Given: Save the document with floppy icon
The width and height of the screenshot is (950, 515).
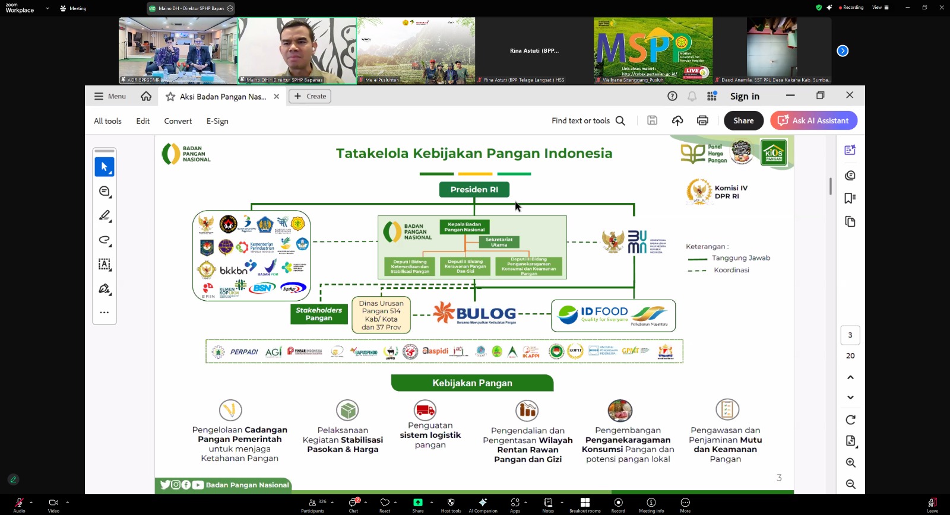Looking at the screenshot, I should tap(652, 120).
